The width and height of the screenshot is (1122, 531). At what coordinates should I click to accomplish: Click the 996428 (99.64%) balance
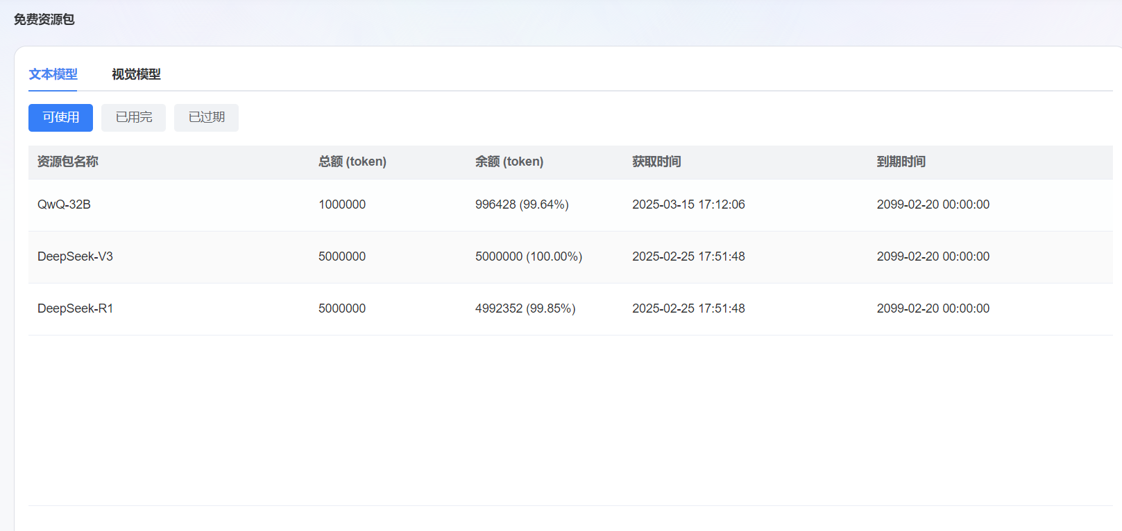(x=522, y=204)
